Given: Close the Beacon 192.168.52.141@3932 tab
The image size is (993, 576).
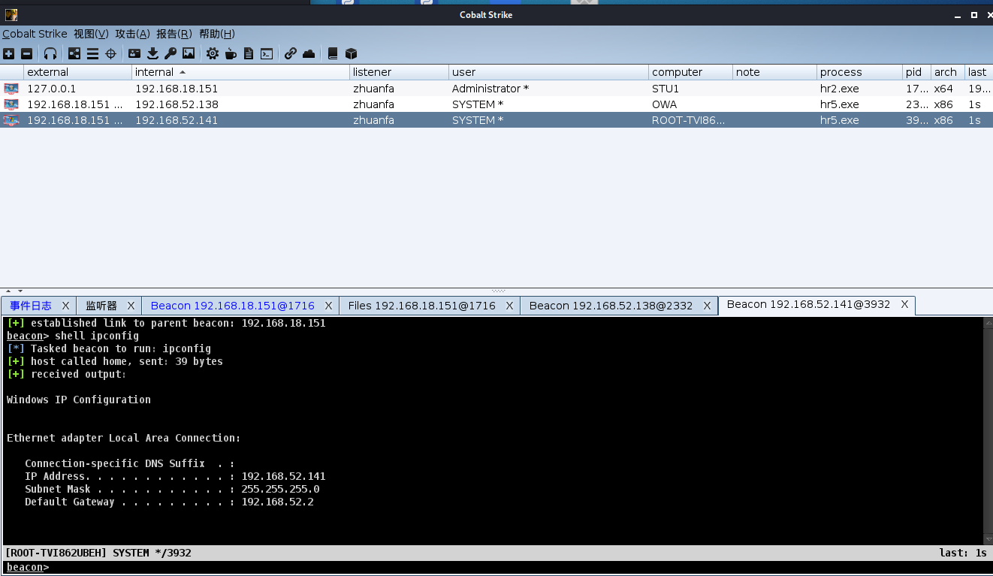Looking at the screenshot, I should click(x=904, y=304).
